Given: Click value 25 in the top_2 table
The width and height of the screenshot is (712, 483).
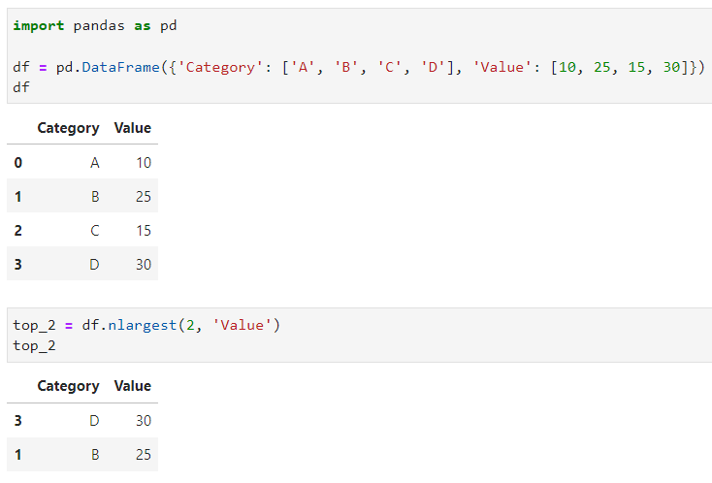Looking at the screenshot, I should tap(144, 454).
